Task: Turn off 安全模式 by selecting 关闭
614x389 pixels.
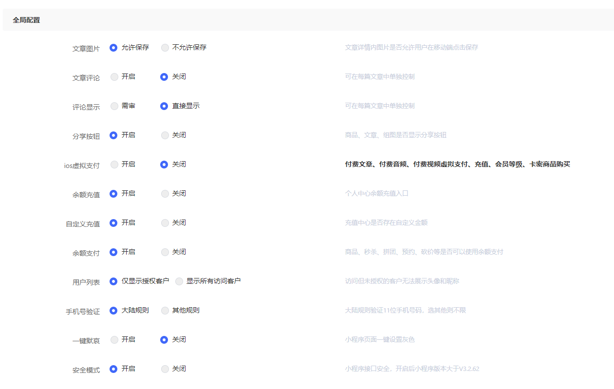Action: [165, 369]
